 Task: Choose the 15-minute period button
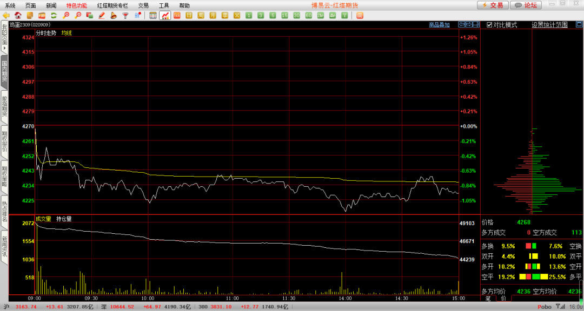[x=284, y=16]
